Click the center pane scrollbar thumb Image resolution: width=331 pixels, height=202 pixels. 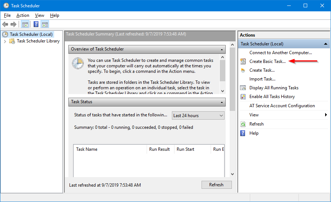pos(232,79)
